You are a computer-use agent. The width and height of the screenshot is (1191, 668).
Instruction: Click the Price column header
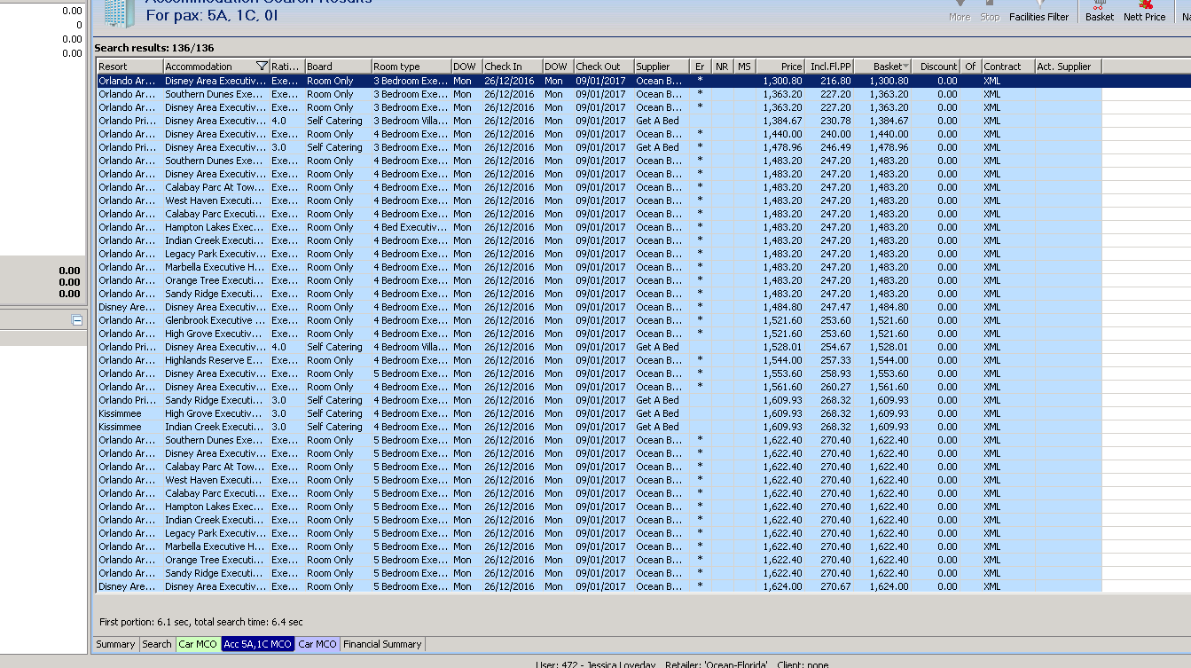coord(780,67)
